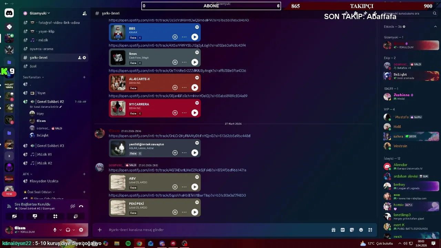This screenshot has width=441, height=248.
Task: Open the emoji picker
Action: tap(361, 230)
